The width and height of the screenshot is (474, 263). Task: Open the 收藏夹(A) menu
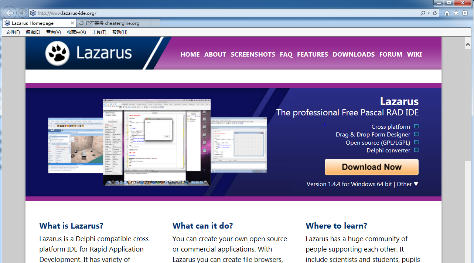[x=76, y=32]
